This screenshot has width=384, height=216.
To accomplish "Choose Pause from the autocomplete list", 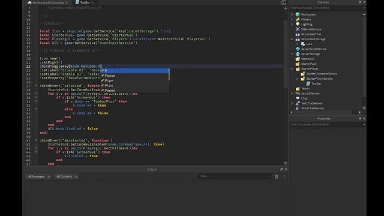I will point(134,76).
